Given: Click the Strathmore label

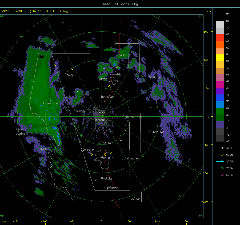Looking at the screenshot, I should click(130, 158).
